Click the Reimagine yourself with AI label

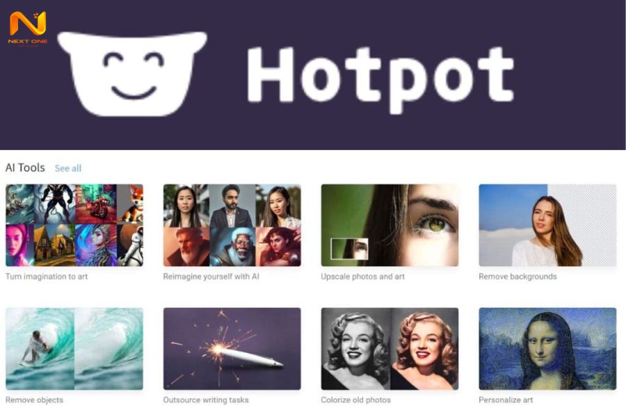pos(211,277)
